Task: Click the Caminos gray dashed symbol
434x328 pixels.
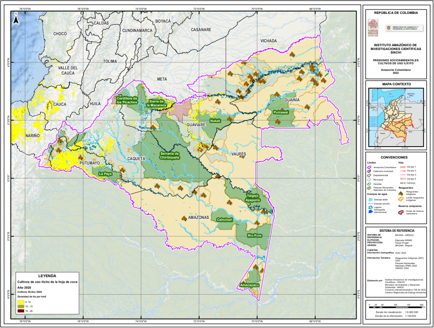Action: 403,183
